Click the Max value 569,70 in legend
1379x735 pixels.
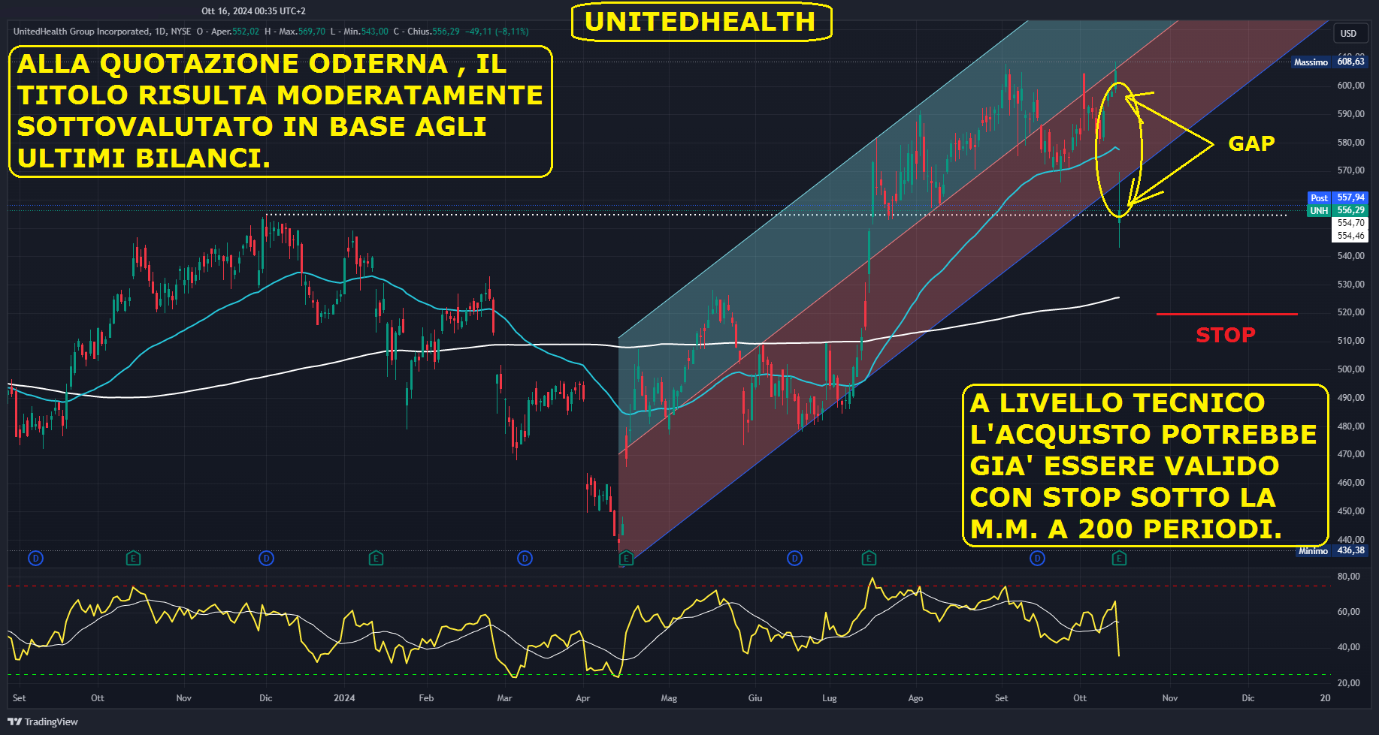click(x=312, y=32)
